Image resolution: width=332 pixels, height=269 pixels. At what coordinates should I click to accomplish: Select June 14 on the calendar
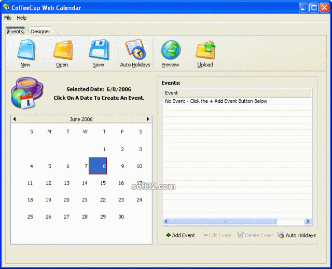pyautogui.click(x=85, y=183)
